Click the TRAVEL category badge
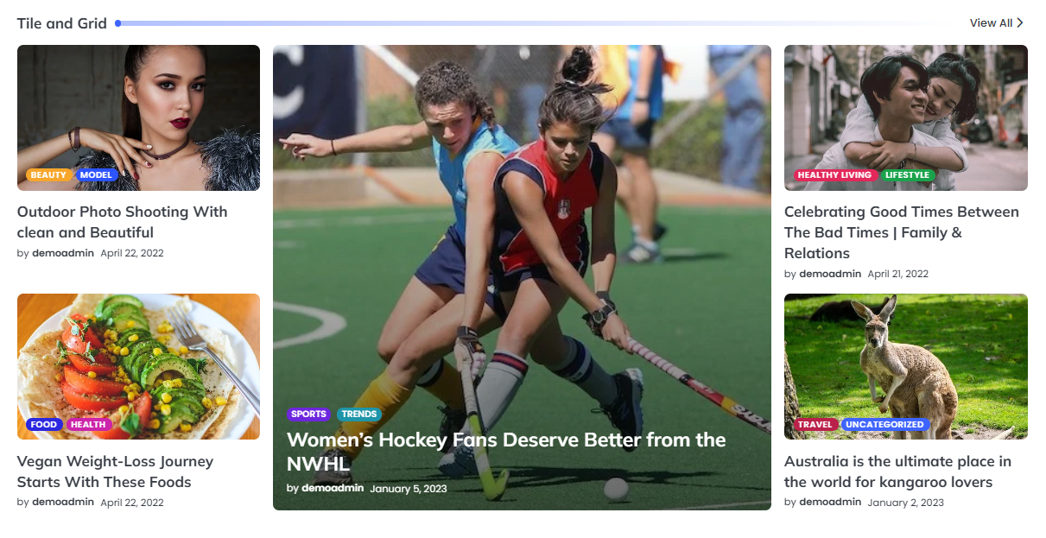1046x538 pixels. coord(815,425)
